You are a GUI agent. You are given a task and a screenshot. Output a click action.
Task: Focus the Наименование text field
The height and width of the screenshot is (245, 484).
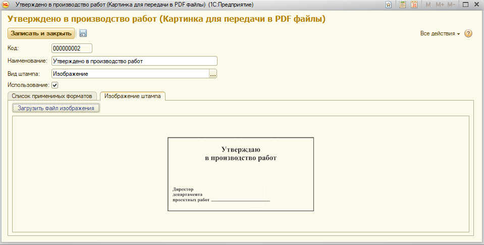pos(134,61)
